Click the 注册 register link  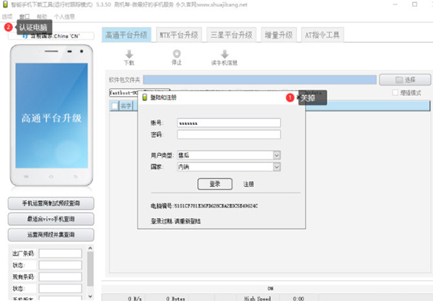248,184
